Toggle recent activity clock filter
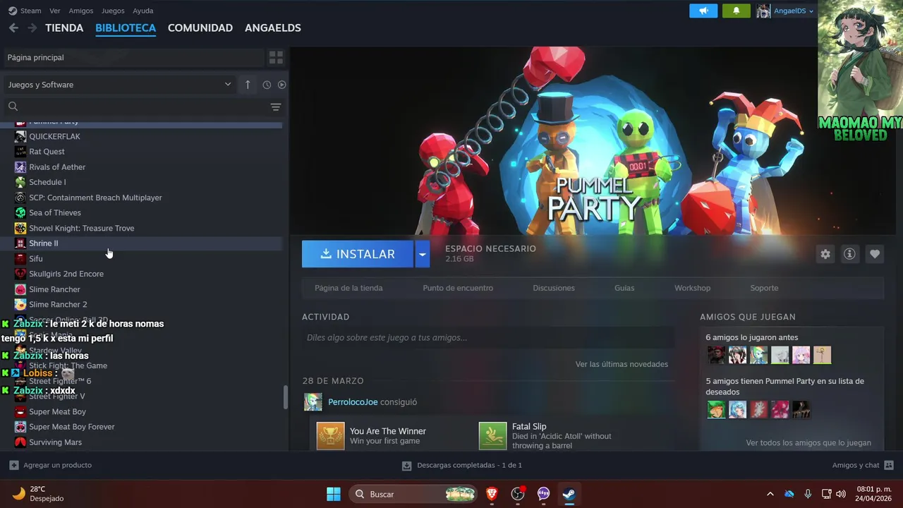The width and height of the screenshot is (903, 508). click(267, 85)
